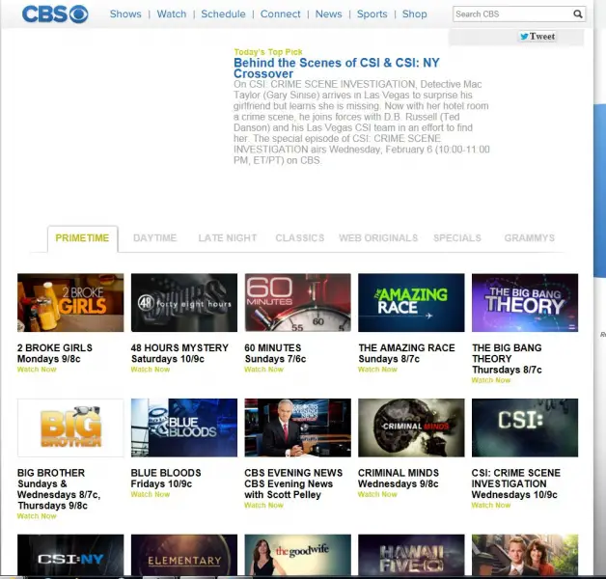Open the Watch menu item
Screen dimensions: 606x579
tap(172, 14)
